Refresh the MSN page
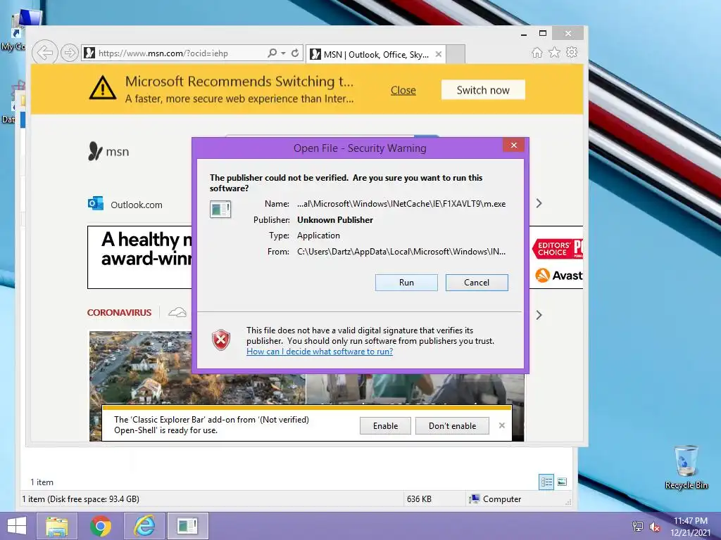Viewport: 721px width, 540px height. coord(295,53)
